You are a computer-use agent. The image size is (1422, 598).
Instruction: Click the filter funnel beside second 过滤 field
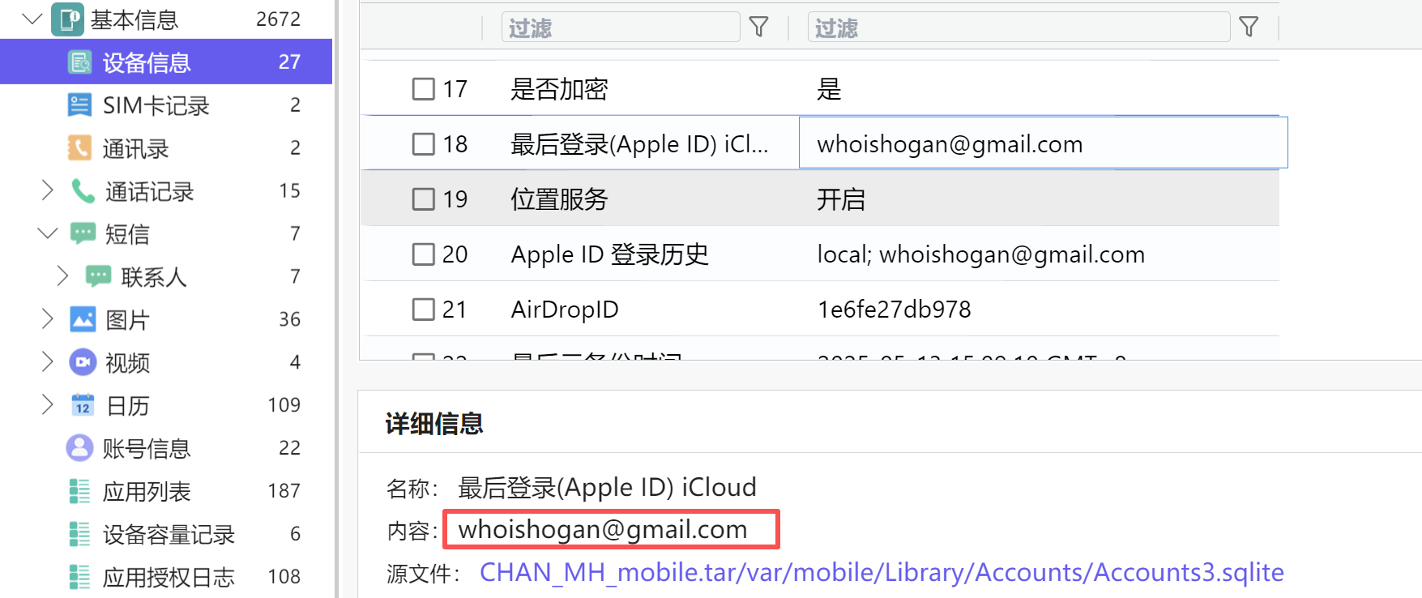tap(1249, 28)
